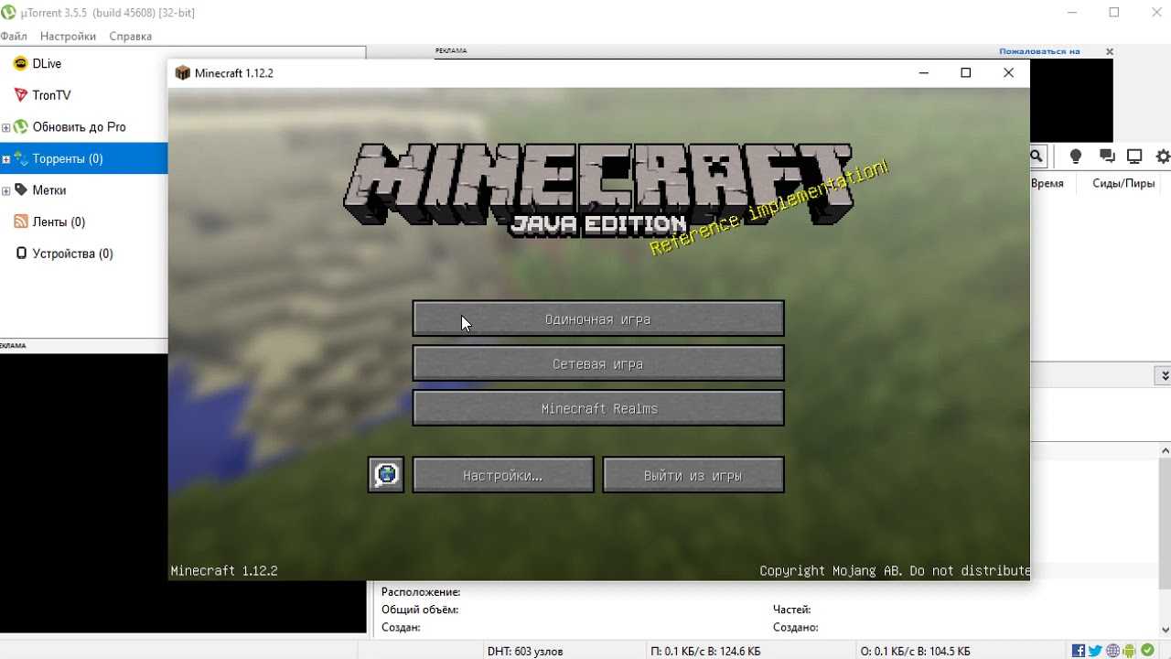
Task: Expand the Торренты tree node
Action: coord(5,159)
